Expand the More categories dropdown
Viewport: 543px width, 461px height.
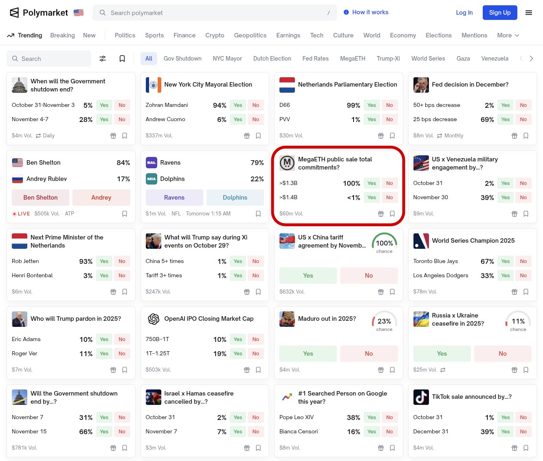point(508,35)
